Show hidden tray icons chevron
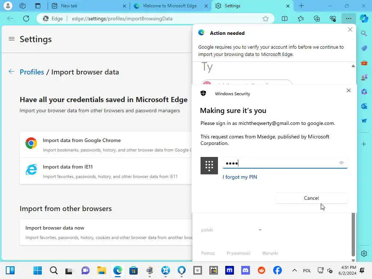 [x=294, y=270]
